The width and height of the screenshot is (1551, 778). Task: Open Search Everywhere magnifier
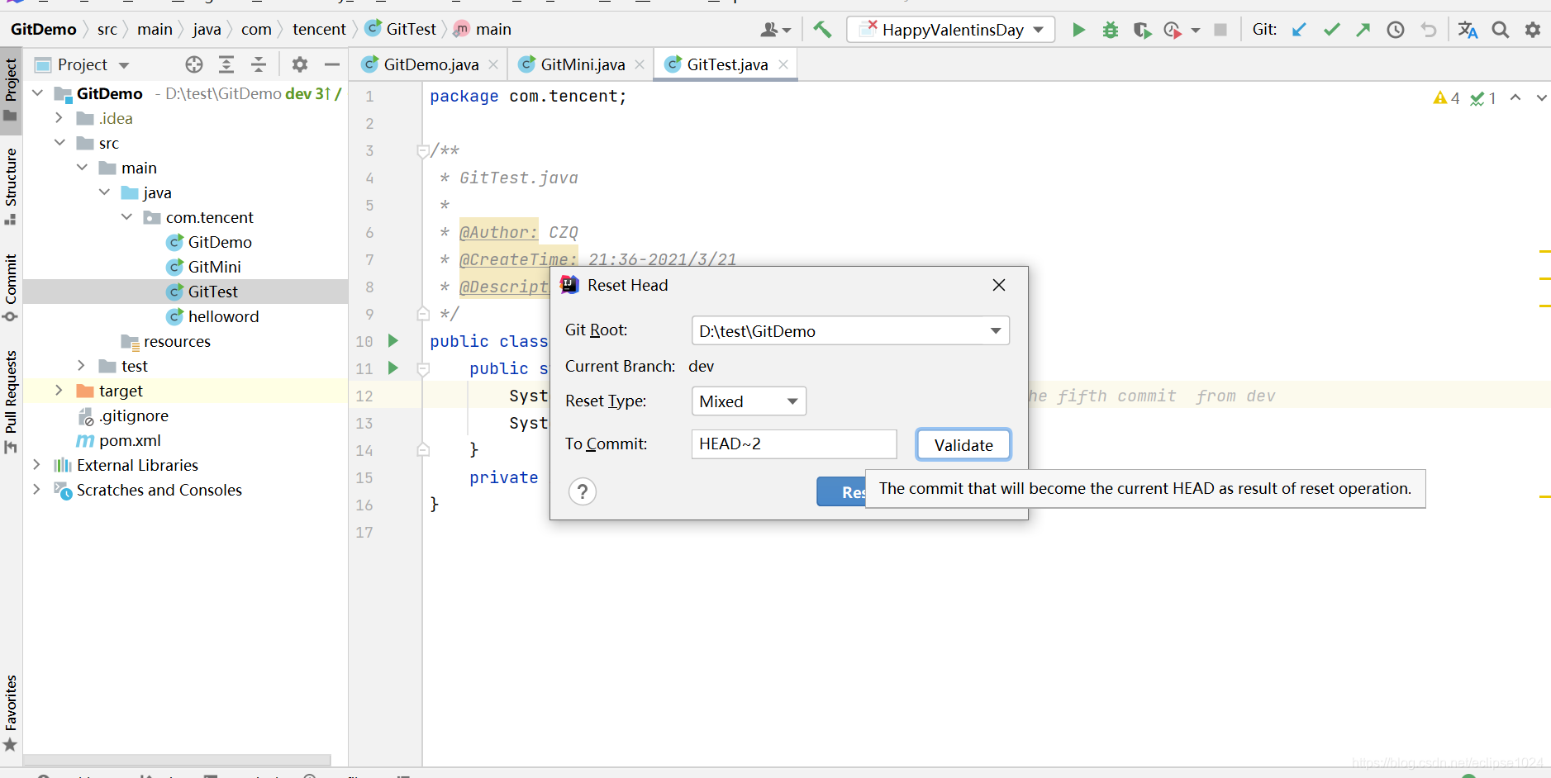pos(1501,30)
